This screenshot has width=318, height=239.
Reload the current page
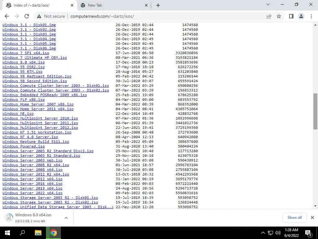coord(27,16)
